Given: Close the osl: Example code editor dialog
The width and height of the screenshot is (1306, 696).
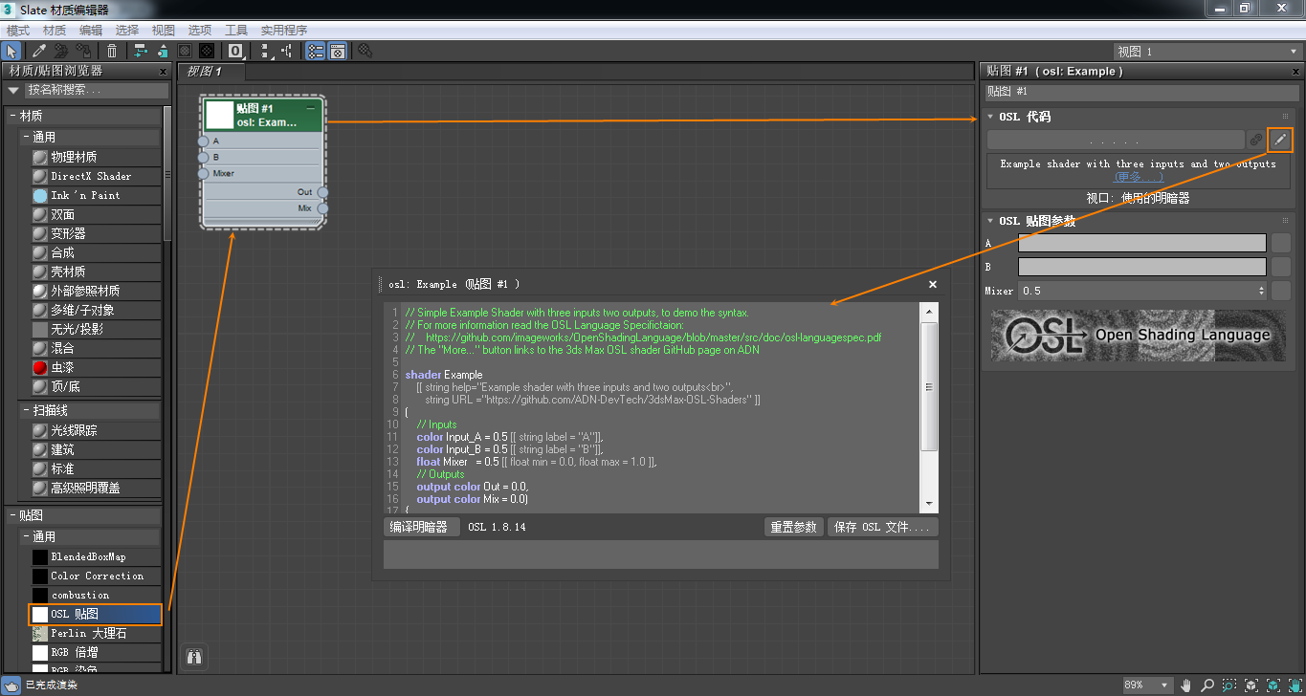Looking at the screenshot, I should click(934, 284).
